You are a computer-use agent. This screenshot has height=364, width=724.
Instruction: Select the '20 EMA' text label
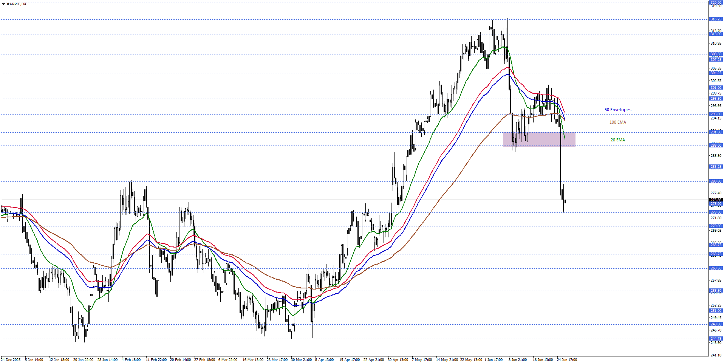tap(618, 140)
